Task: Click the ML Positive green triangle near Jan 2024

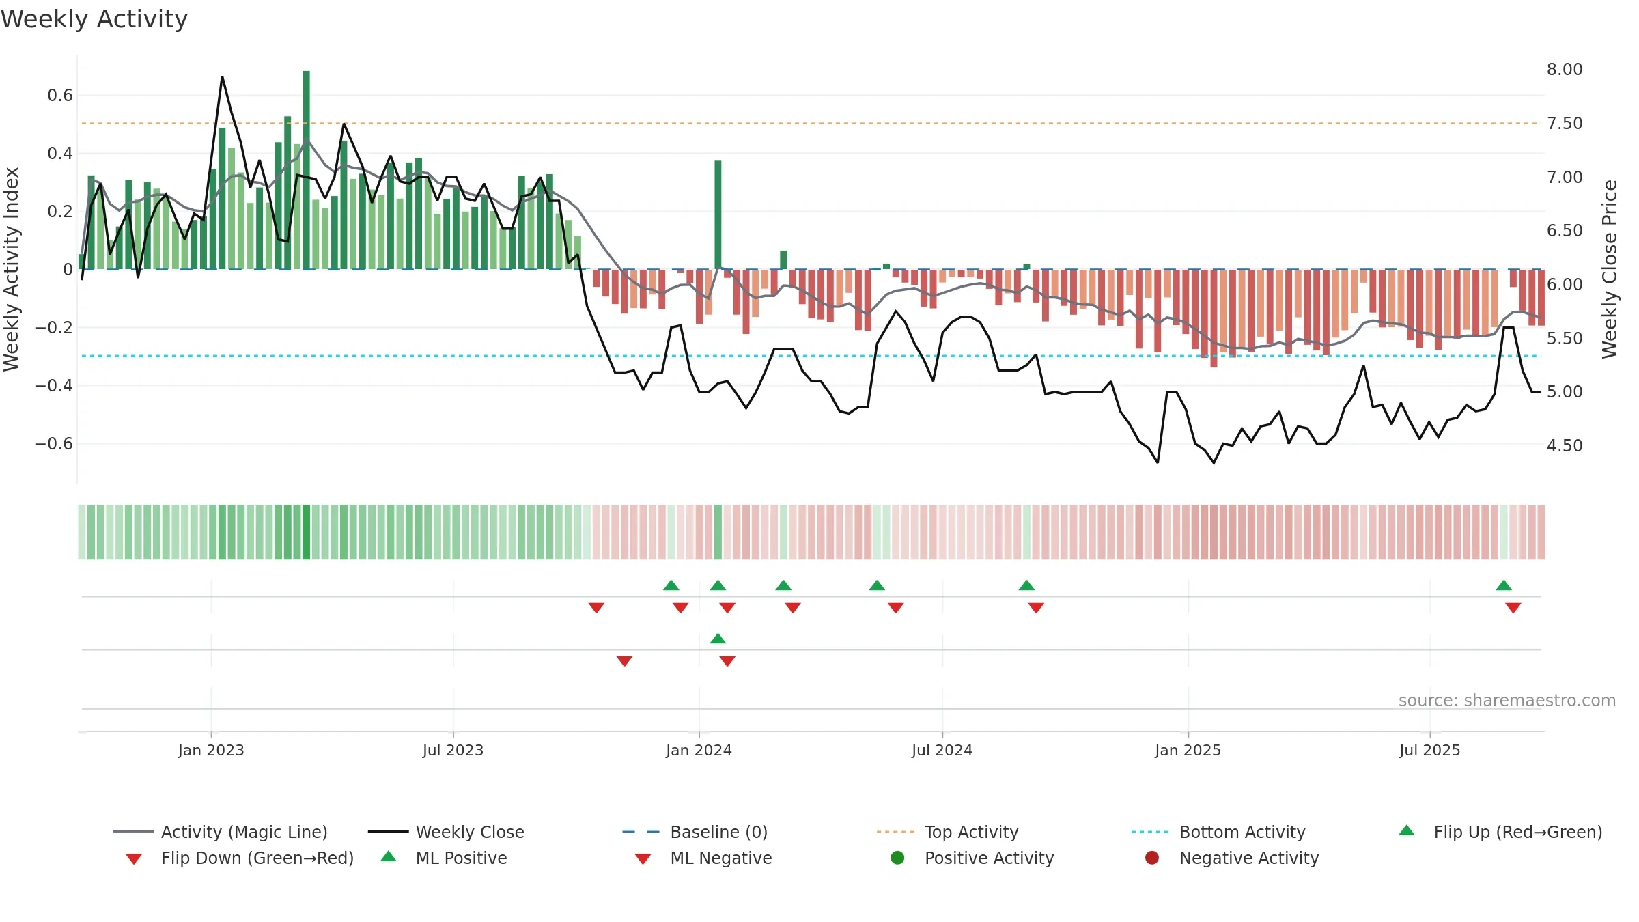Action: coord(718,639)
